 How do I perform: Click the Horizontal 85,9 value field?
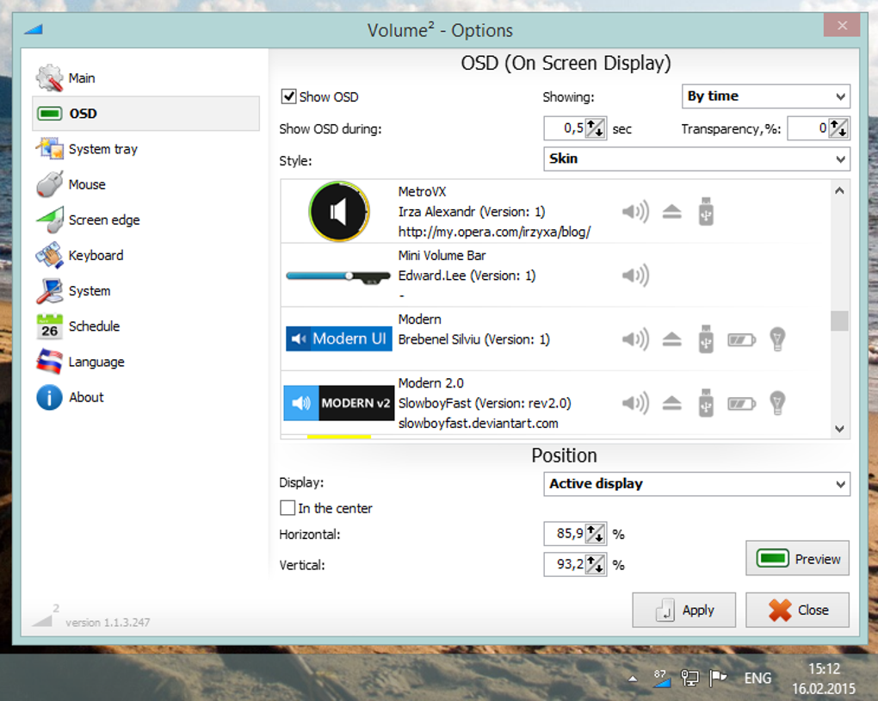(565, 533)
